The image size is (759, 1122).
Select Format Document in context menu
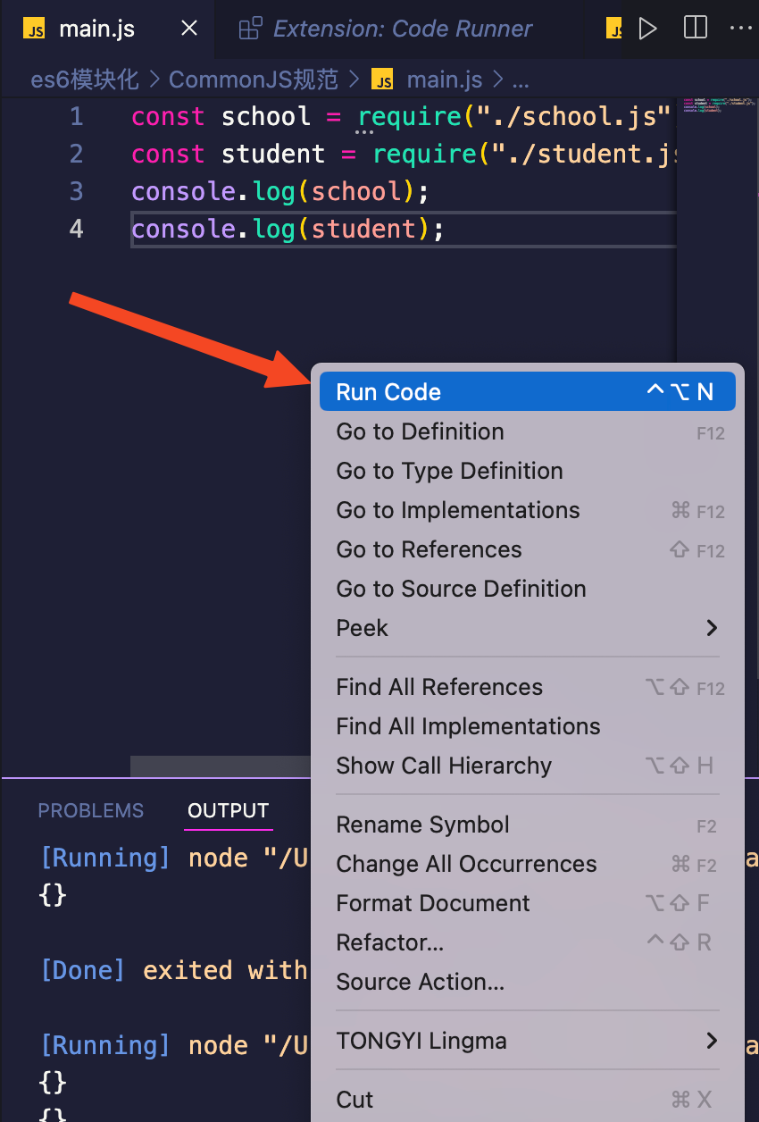[433, 903]
